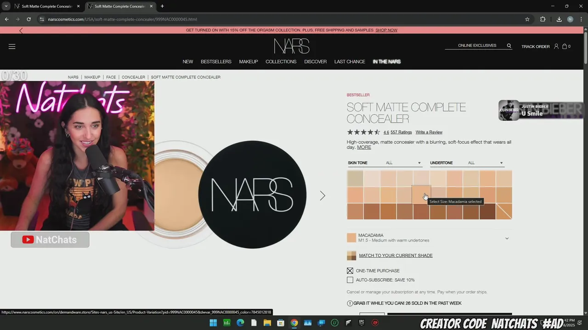Switch to the first inactive Chrome tab

[46, 6]
